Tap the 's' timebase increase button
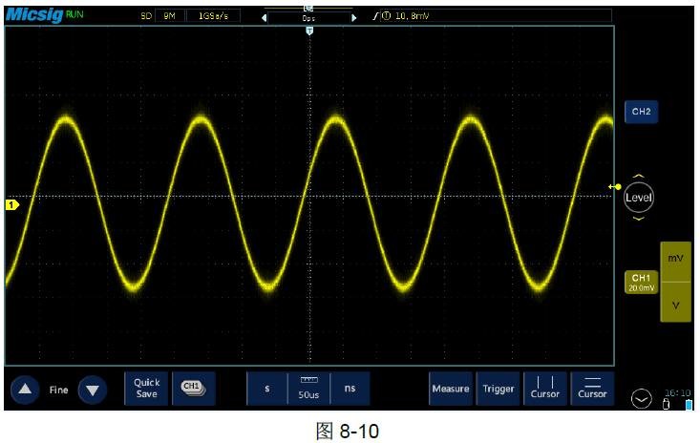 [266, 389]
